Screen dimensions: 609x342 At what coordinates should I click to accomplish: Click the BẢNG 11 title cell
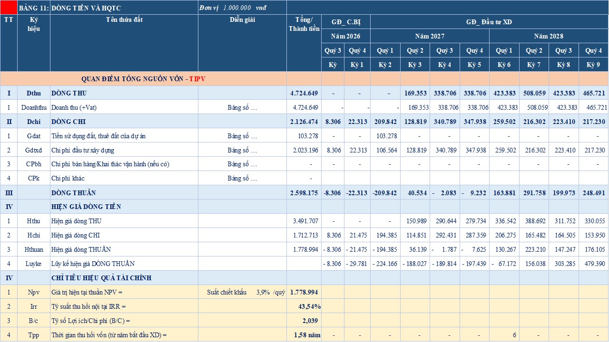point(33,7)
